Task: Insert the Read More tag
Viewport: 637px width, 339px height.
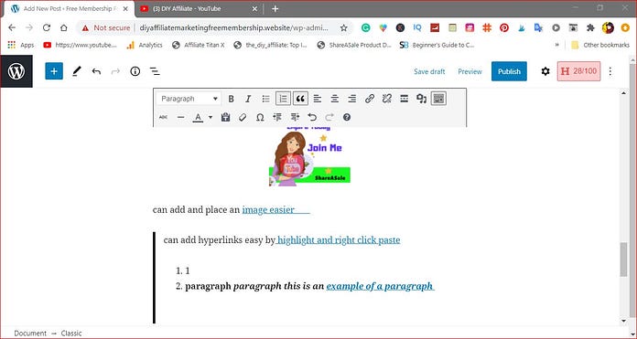Action: 405,99
